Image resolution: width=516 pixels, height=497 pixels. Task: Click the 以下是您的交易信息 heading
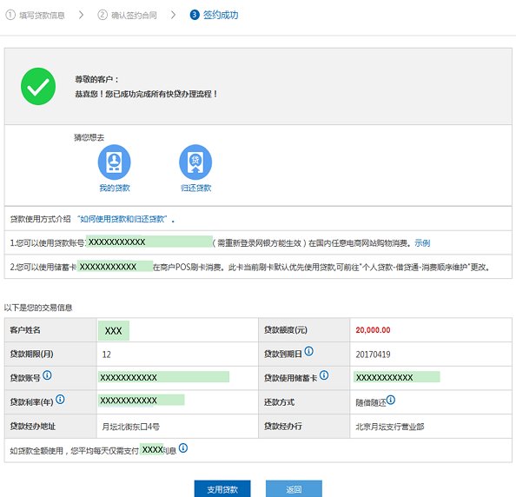click(x=38, y=308)
